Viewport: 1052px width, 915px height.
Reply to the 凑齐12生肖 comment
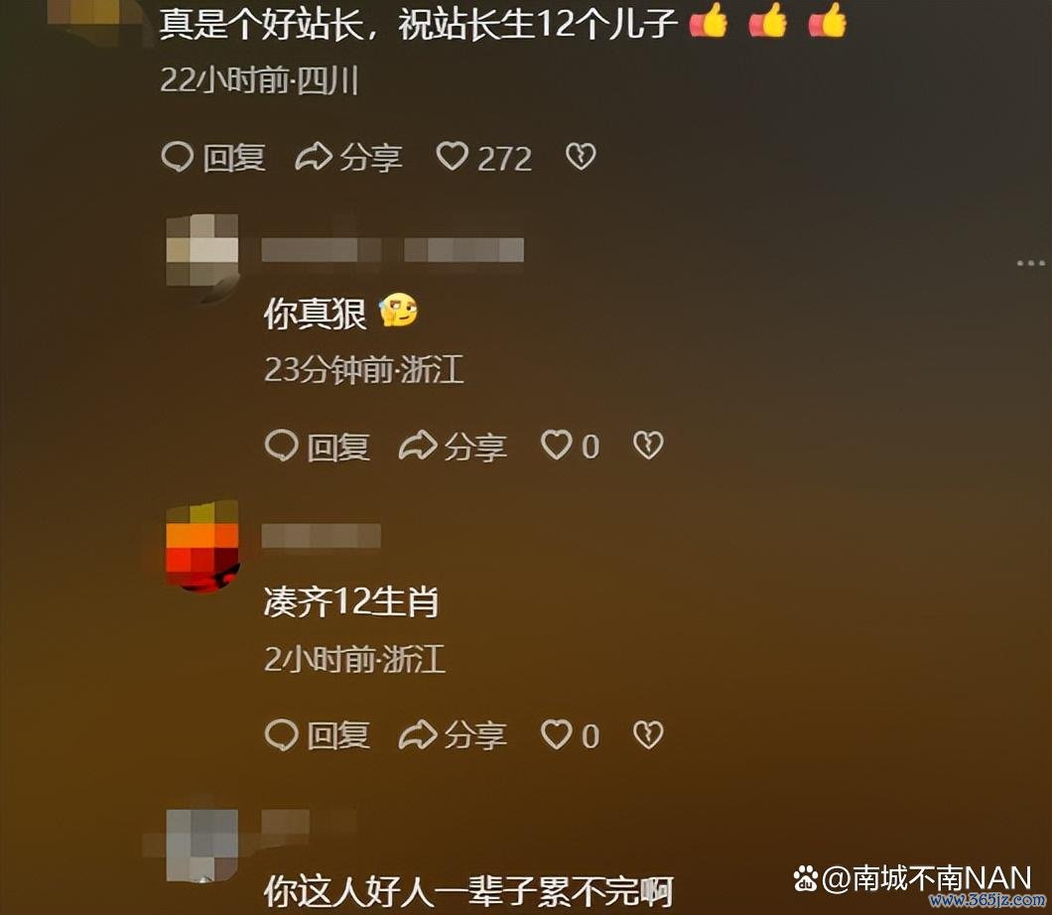click(x=318, y=736)
